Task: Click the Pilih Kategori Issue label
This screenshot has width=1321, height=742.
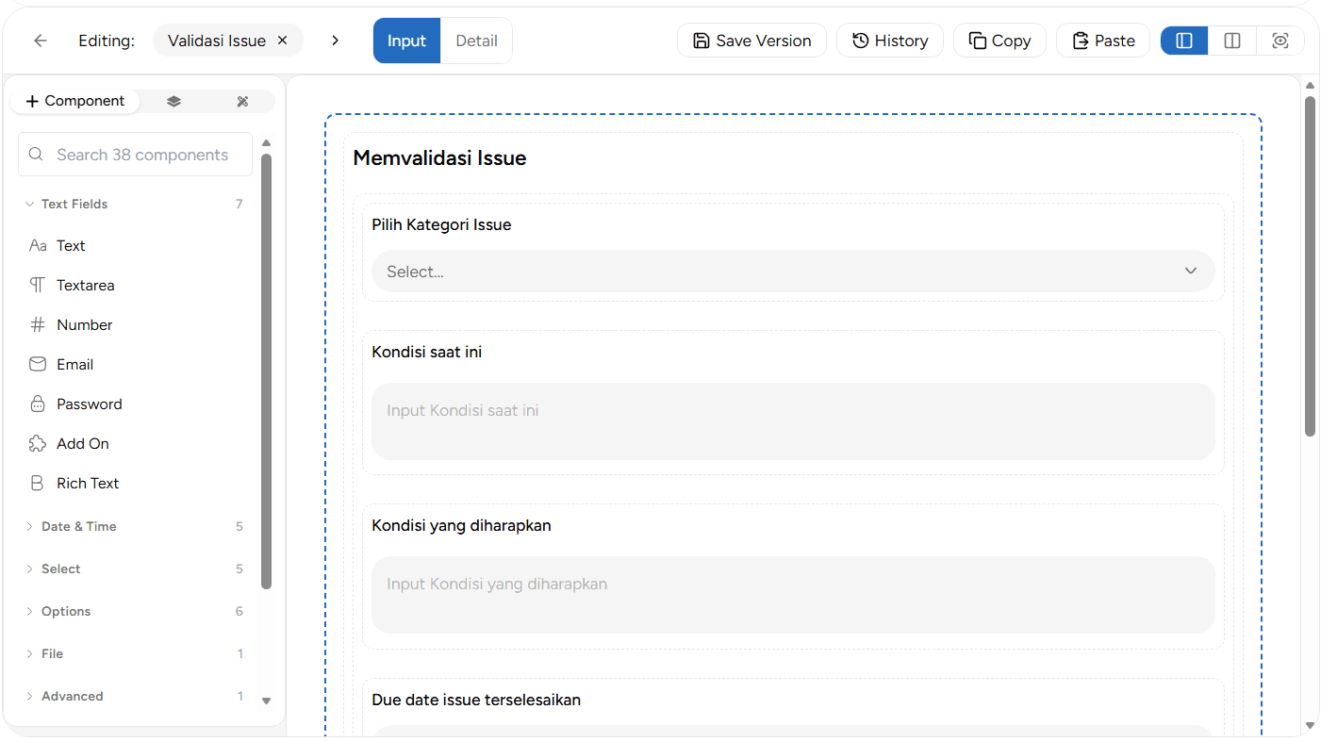Action: coord(441,224)
